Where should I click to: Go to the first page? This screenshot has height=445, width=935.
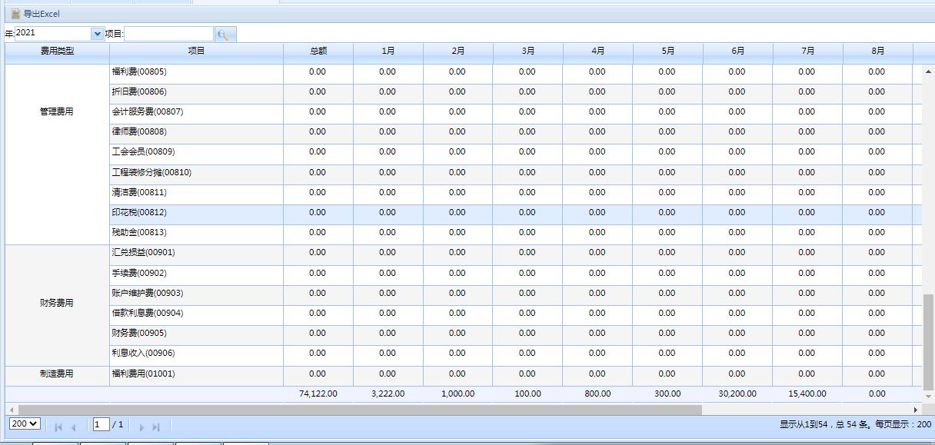[x=58, y=427]
